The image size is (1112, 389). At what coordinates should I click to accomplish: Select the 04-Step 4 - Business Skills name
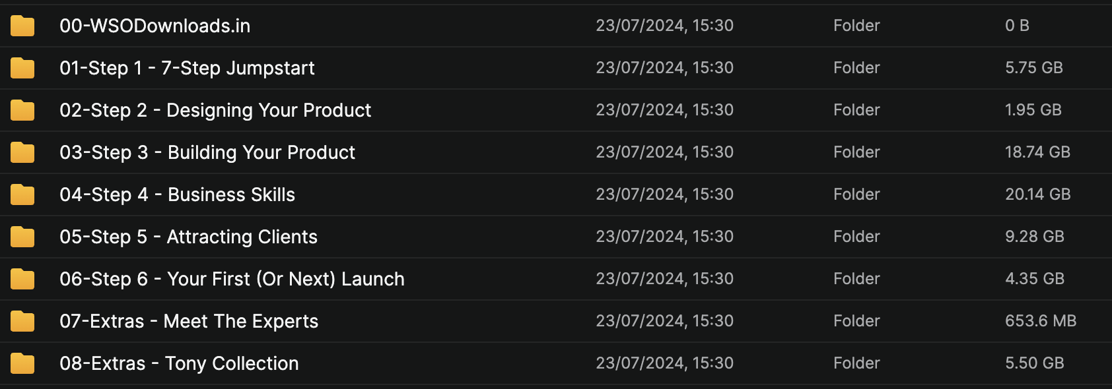click(177, 194)
